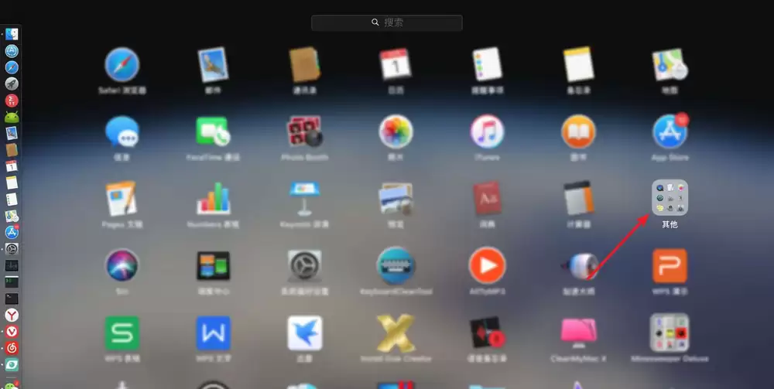This screenshot has height=389, width=774.
Task: Open the blue WPS writer app
Action: point(214,333)
